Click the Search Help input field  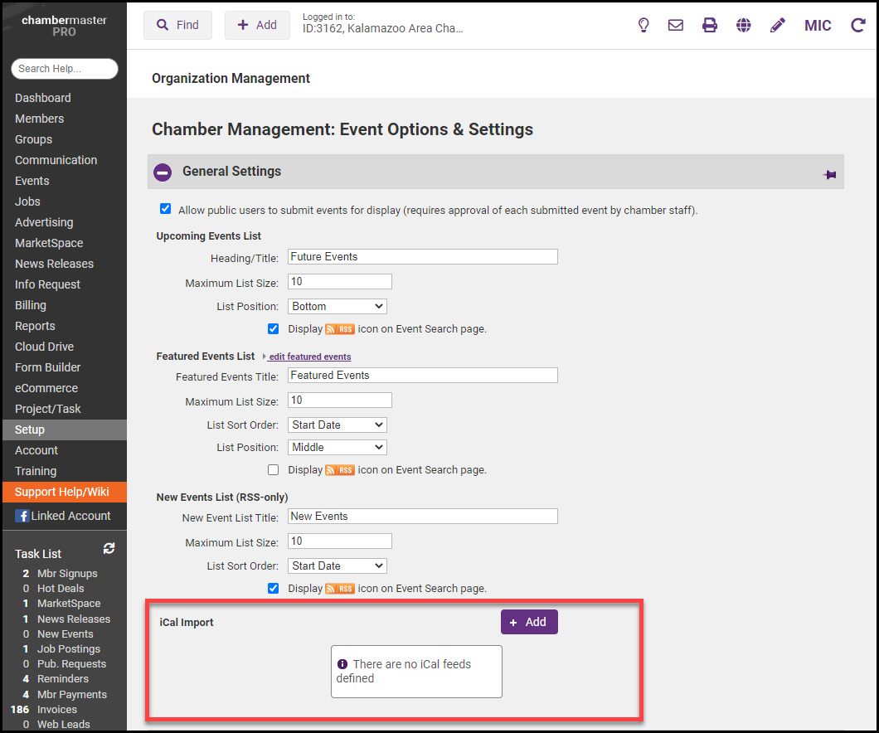click(x=65, y=69)
